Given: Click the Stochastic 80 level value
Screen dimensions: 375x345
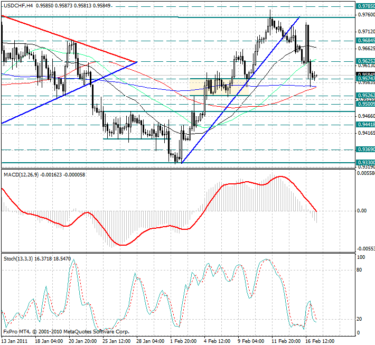Looking at the screenshot, I should tap(359, 270).
